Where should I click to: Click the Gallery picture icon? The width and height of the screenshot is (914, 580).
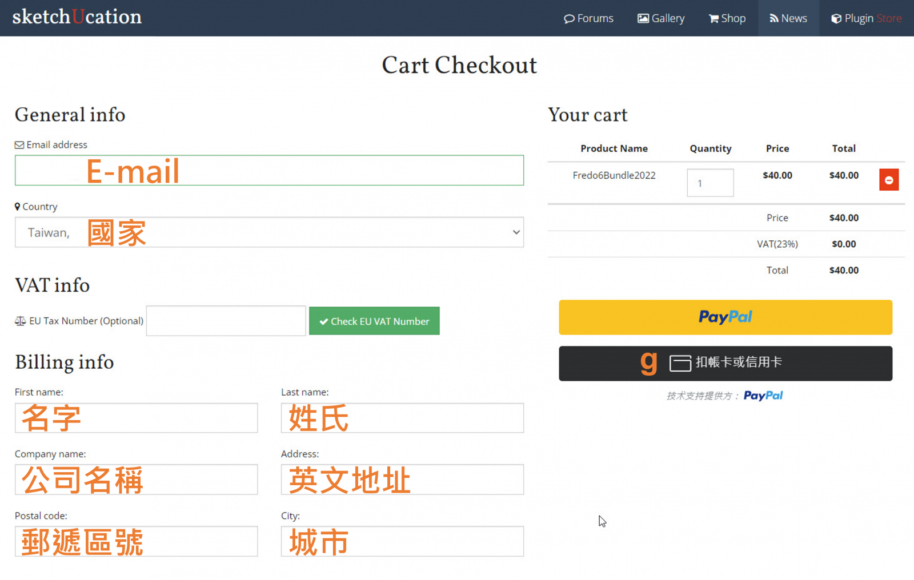[x=643, y=18]
